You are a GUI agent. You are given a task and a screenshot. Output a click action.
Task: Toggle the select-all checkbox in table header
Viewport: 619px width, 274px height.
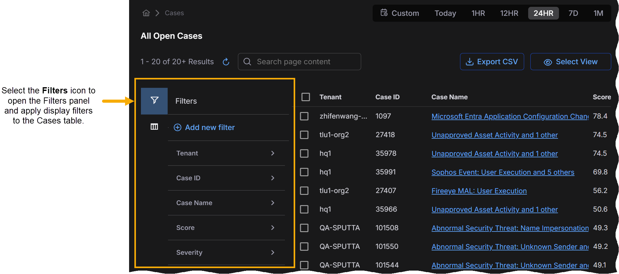point(305,97)
